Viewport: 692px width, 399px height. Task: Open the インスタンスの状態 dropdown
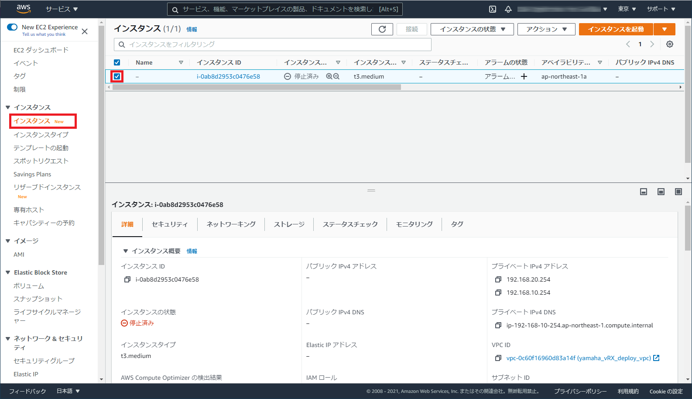pyautogui.click(x=472, y=29)
